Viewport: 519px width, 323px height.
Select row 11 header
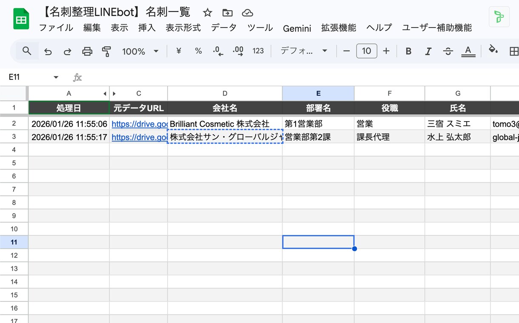[14, 242]
